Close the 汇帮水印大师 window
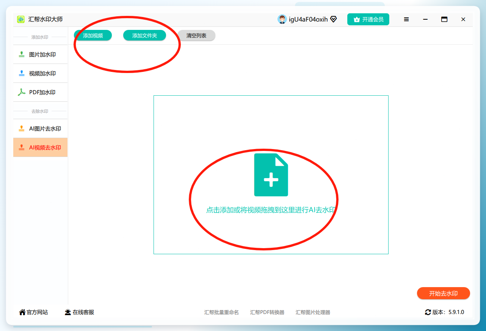486x331 pixels. 463,19
